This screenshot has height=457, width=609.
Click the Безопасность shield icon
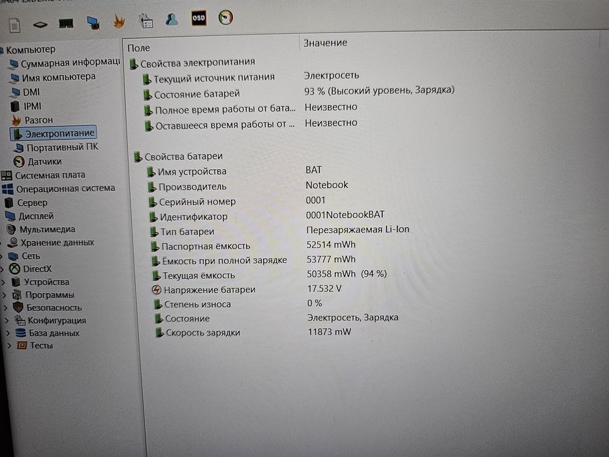point(18,307)
